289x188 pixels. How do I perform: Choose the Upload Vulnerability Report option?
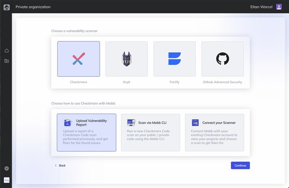(86, 133)
